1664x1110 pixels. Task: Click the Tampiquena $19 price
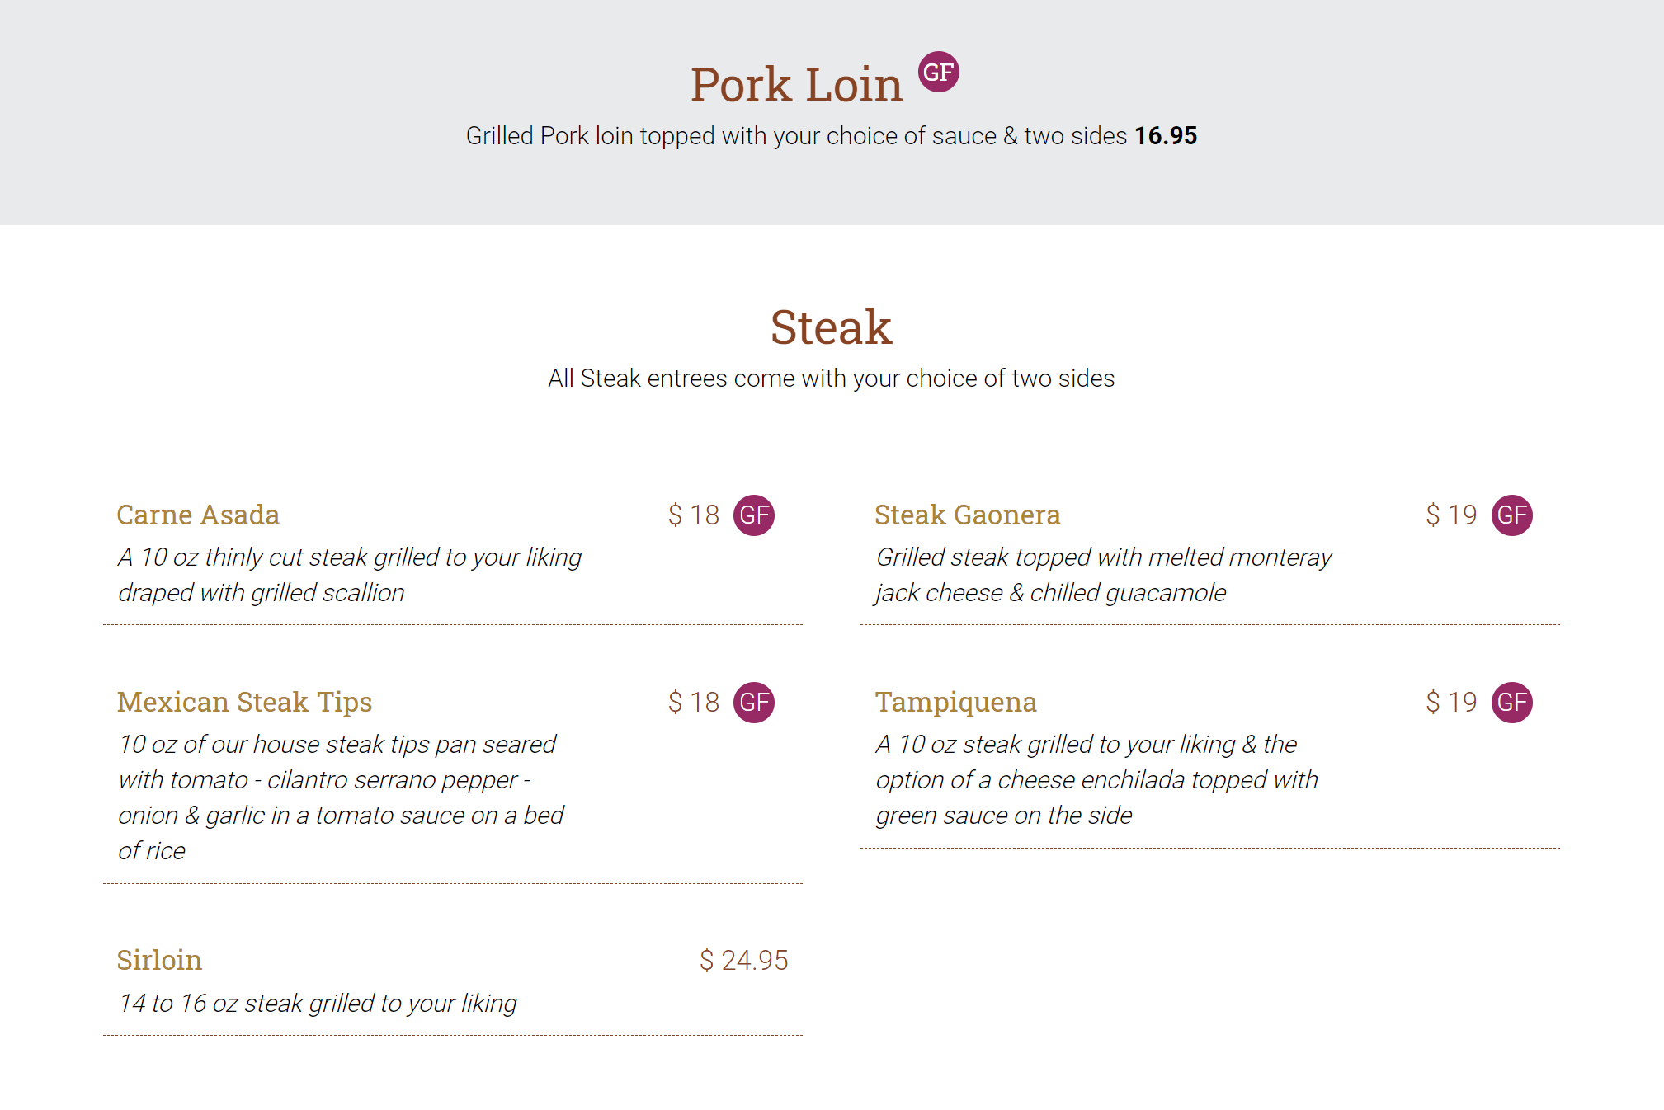pyautogui.click(x=1451, y=703)
